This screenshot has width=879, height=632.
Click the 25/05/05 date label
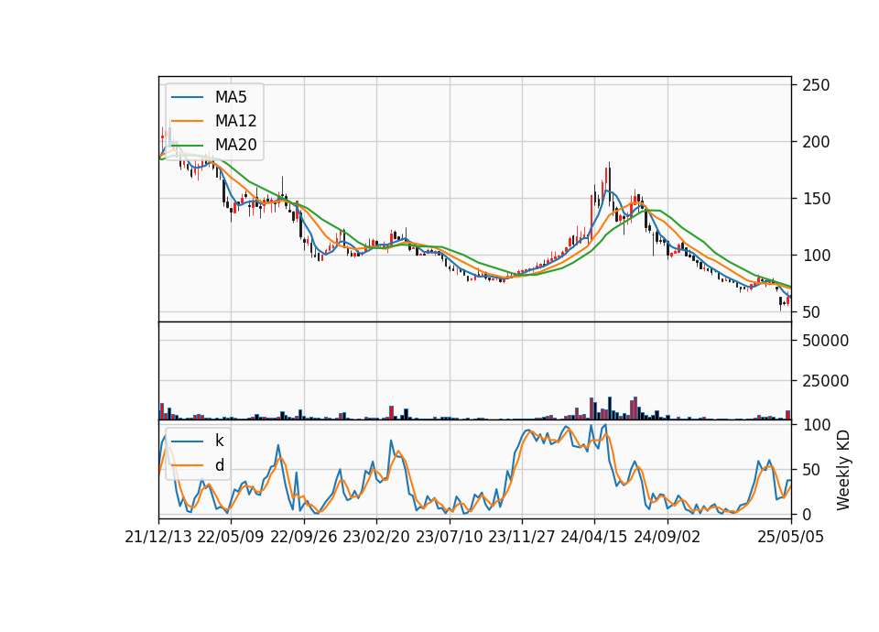click(791, 537)
